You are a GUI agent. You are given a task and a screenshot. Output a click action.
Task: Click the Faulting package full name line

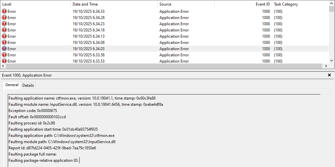pyautogui.click(x=33, y=154)
